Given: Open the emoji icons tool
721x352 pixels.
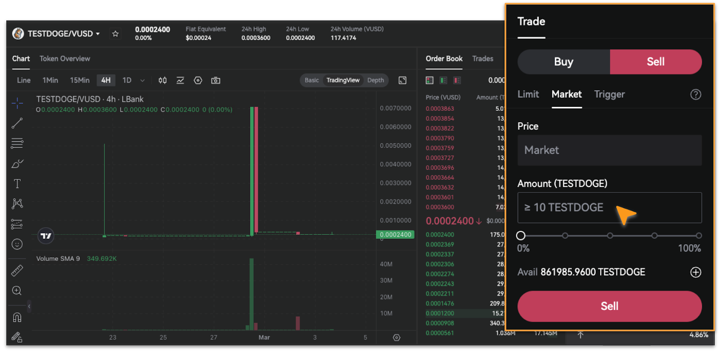Looking at the screenshot, I should tap(17, 244).
